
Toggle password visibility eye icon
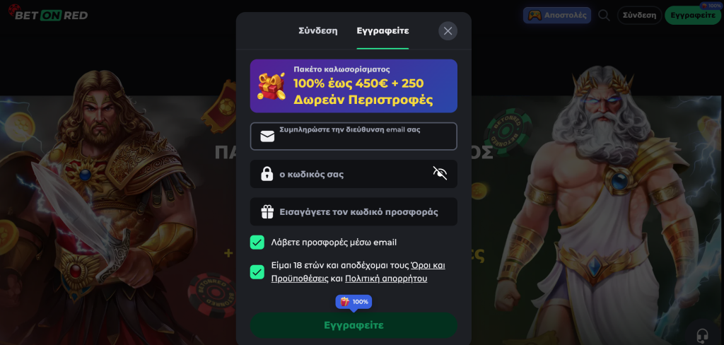pyautogui.click(x=440, y=174)
